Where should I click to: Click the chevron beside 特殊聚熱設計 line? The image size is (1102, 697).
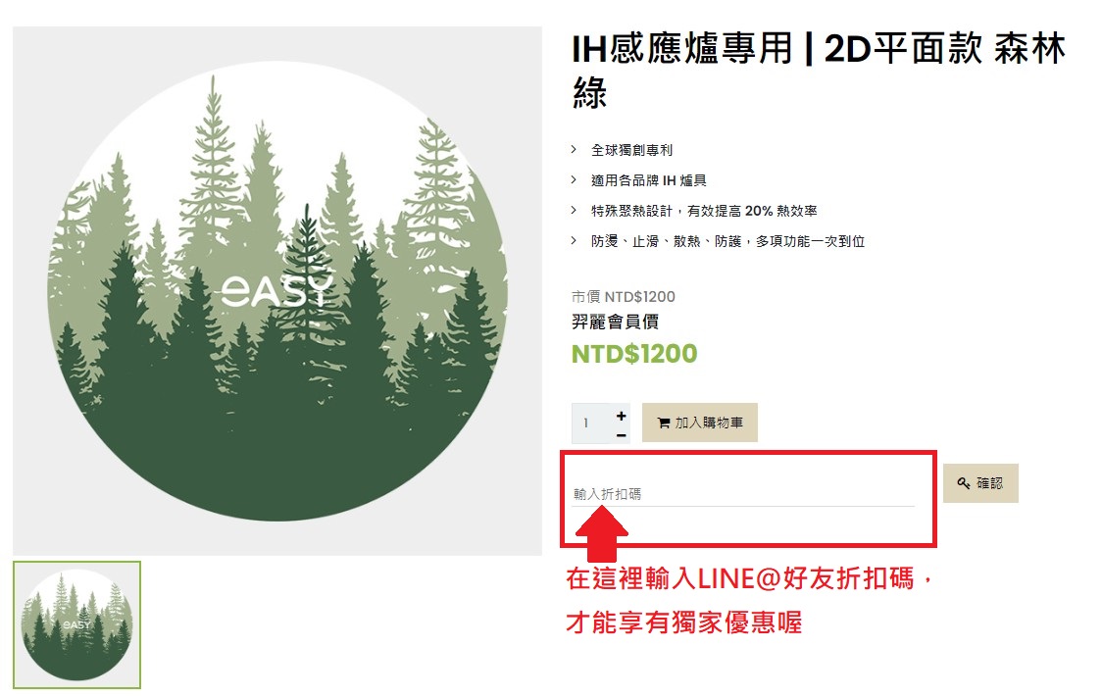tap(575, 210)
